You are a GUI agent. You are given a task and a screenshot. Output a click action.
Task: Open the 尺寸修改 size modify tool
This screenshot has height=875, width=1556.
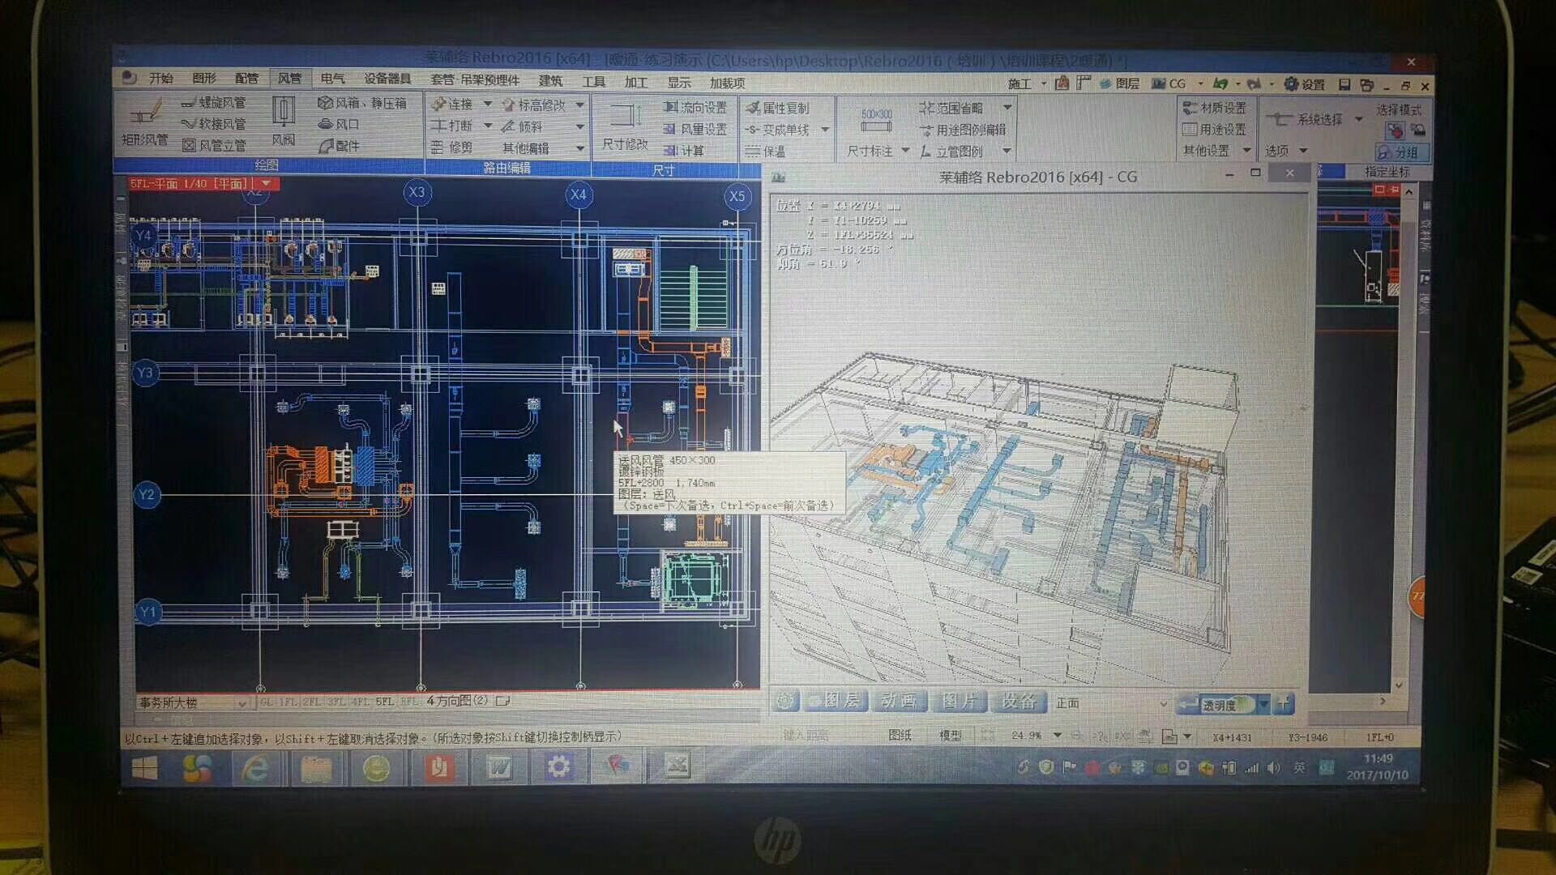point(625,126)
